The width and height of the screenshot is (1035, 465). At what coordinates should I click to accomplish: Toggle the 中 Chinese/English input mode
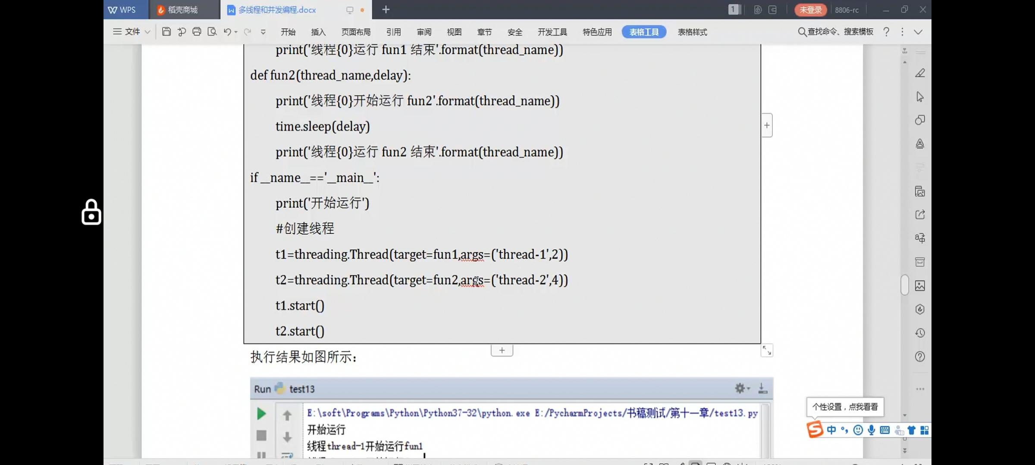(x=831, y=430)
